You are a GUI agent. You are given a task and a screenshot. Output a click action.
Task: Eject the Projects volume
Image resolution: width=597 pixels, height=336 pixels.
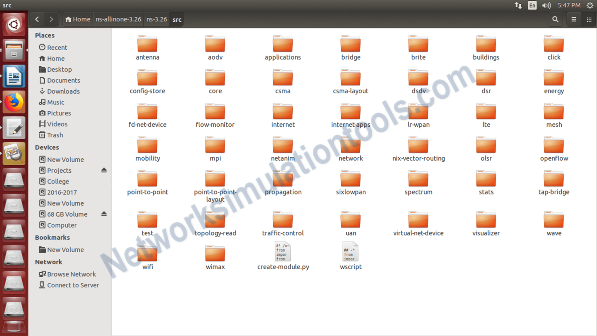pyautogui.click(x=104, y=170)
